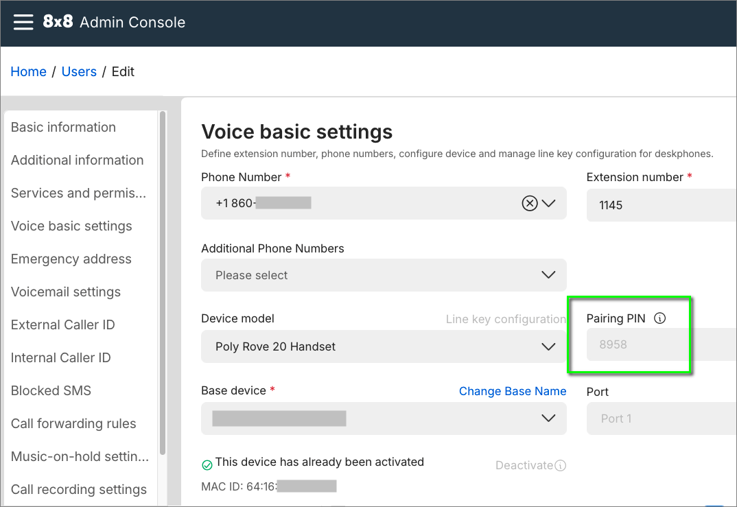Open Call forwarding rules section
This screenshot has height=507, width=737.
pos(73,423)
